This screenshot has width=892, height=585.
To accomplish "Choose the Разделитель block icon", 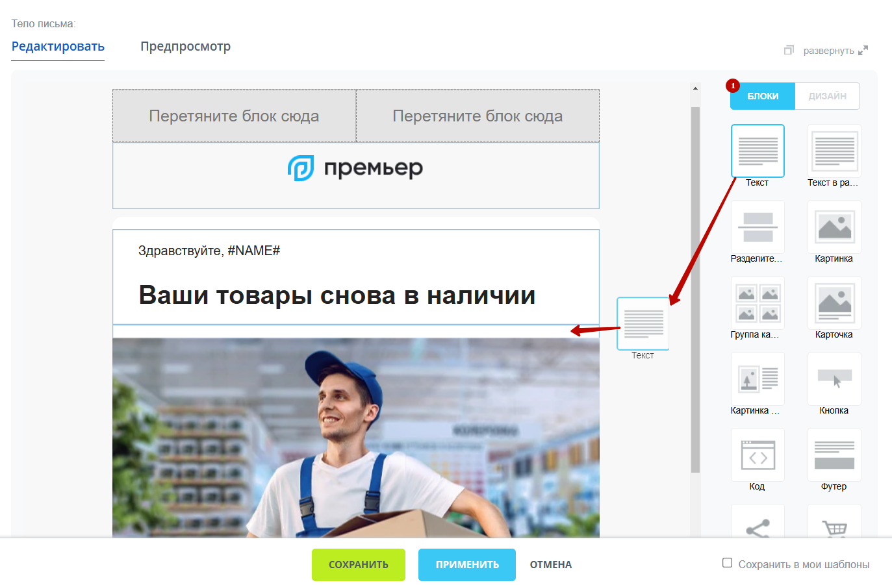I will [x=758, y=227].
